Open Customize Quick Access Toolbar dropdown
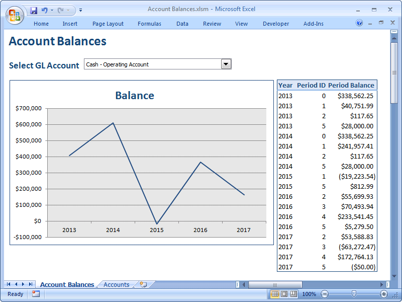Screen dimensions: 402x302 point(81,10)
